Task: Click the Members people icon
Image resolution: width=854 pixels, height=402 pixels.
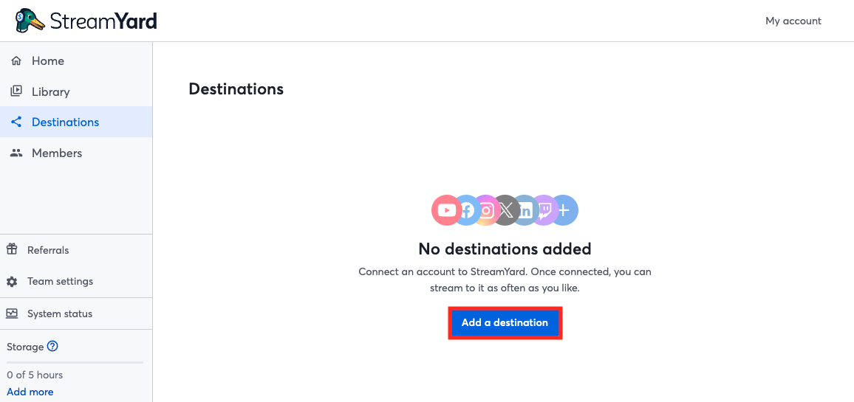Action: coord(16,153)
